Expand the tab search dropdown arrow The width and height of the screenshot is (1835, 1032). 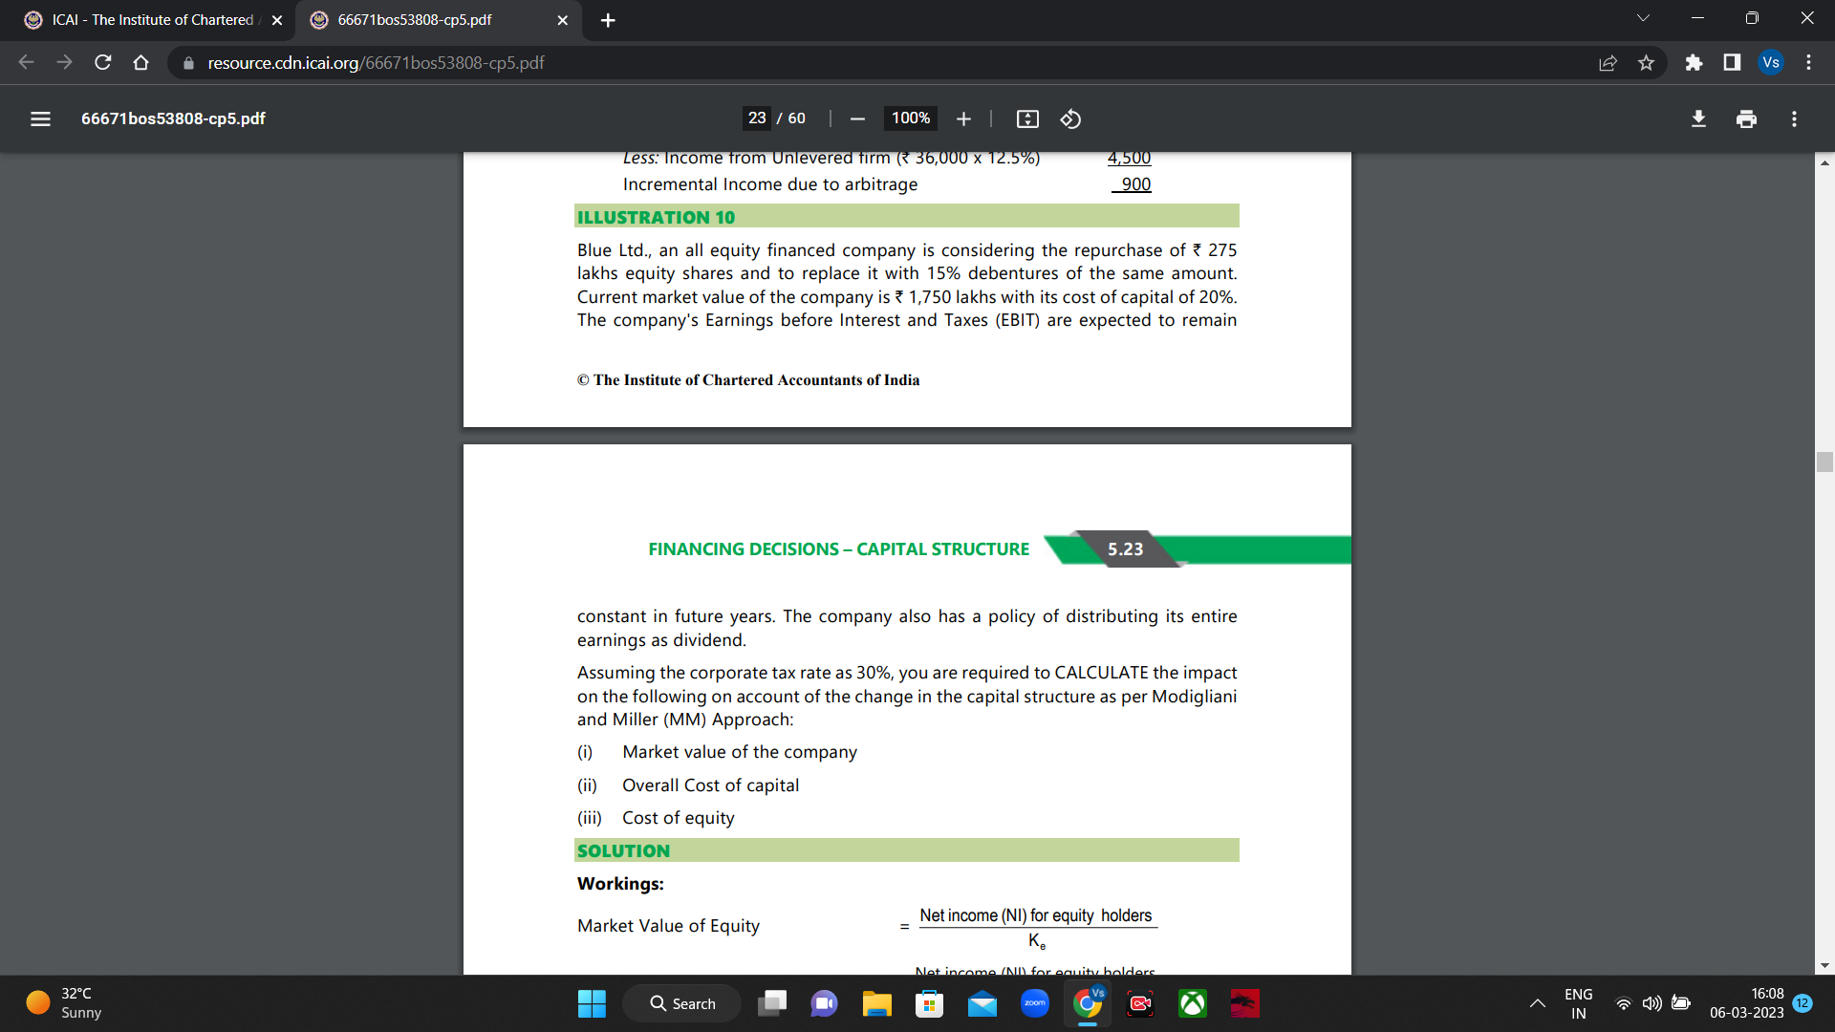pos(1643,18)
